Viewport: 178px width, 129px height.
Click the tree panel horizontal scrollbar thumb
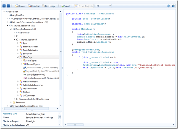point(27,109)
